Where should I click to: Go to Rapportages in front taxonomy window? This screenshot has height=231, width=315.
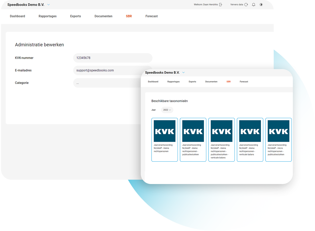tap(173, 82)
